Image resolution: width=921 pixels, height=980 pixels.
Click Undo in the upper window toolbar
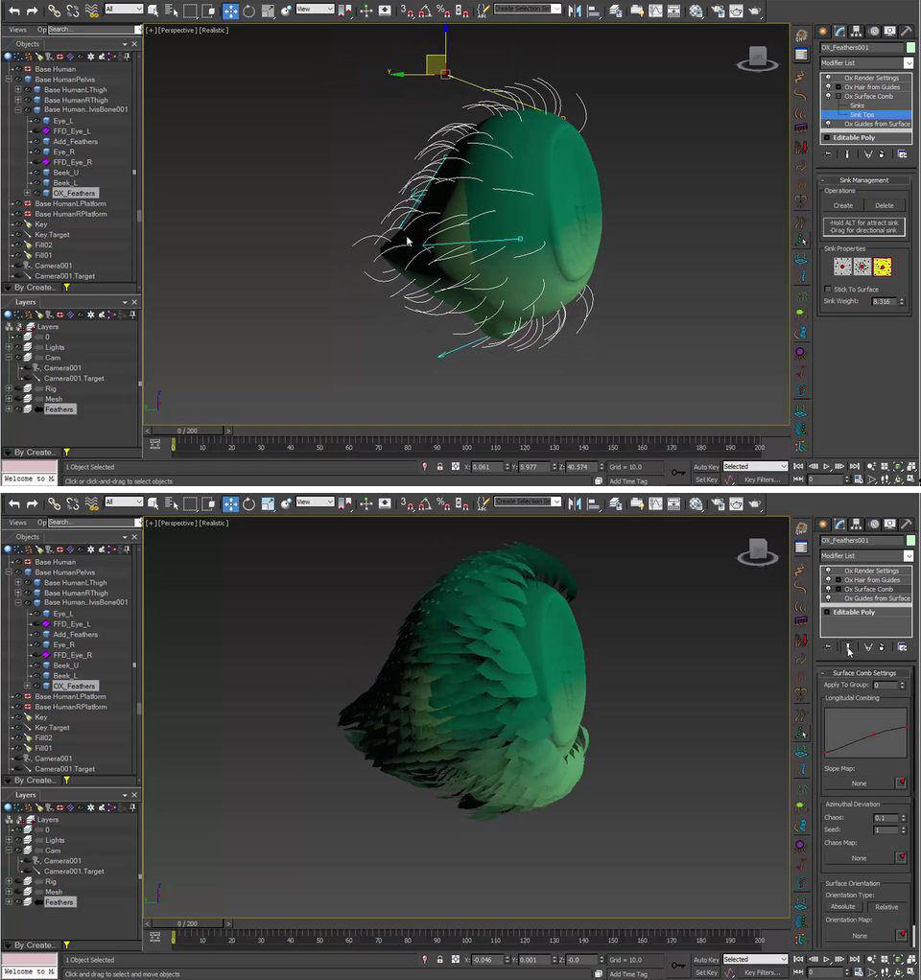click(x=13, y=10)
